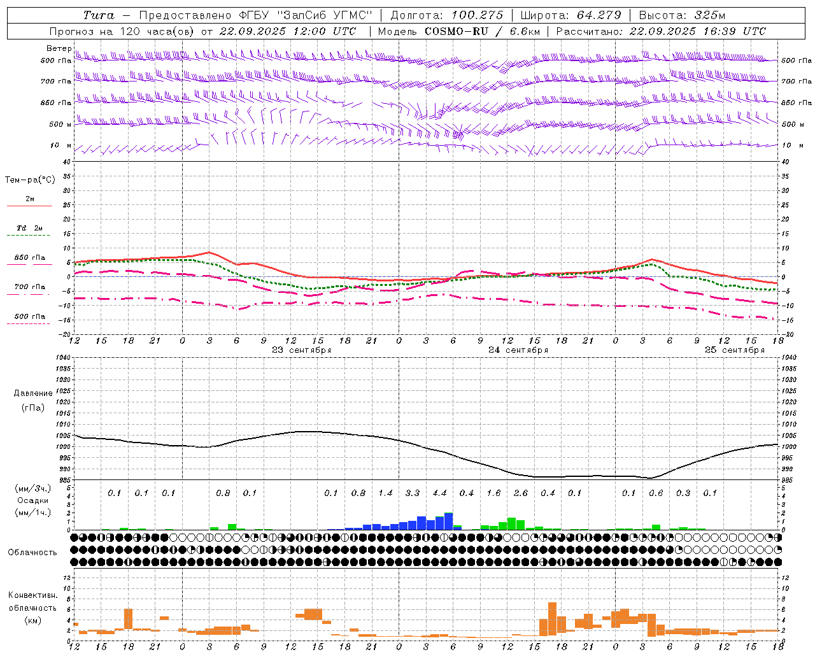Click the left 1040 pressure axis value
The width and height of the screenshot is (815, 652).
64,358
